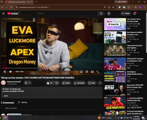The image size is (147, 120).
Task: Go back in the browser
Action: coord(2,7)
